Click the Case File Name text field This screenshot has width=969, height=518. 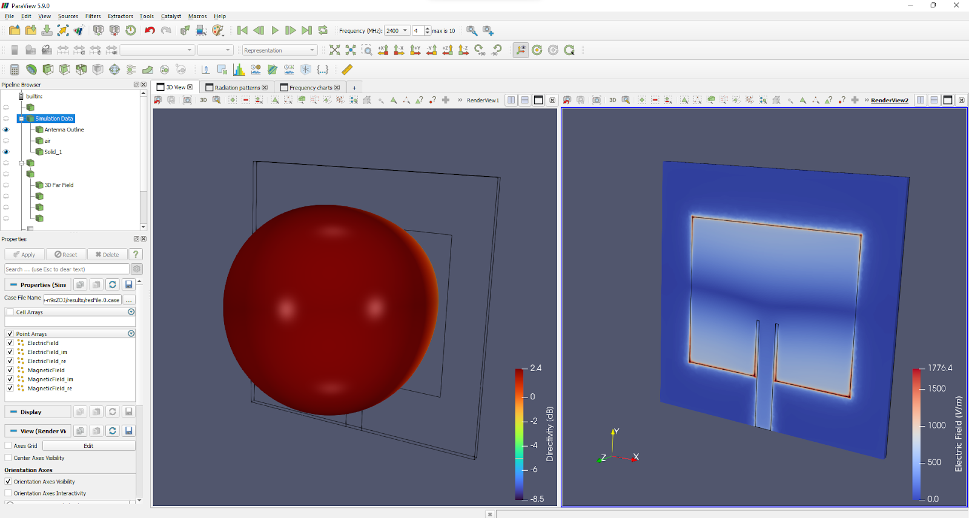[82, 300]
